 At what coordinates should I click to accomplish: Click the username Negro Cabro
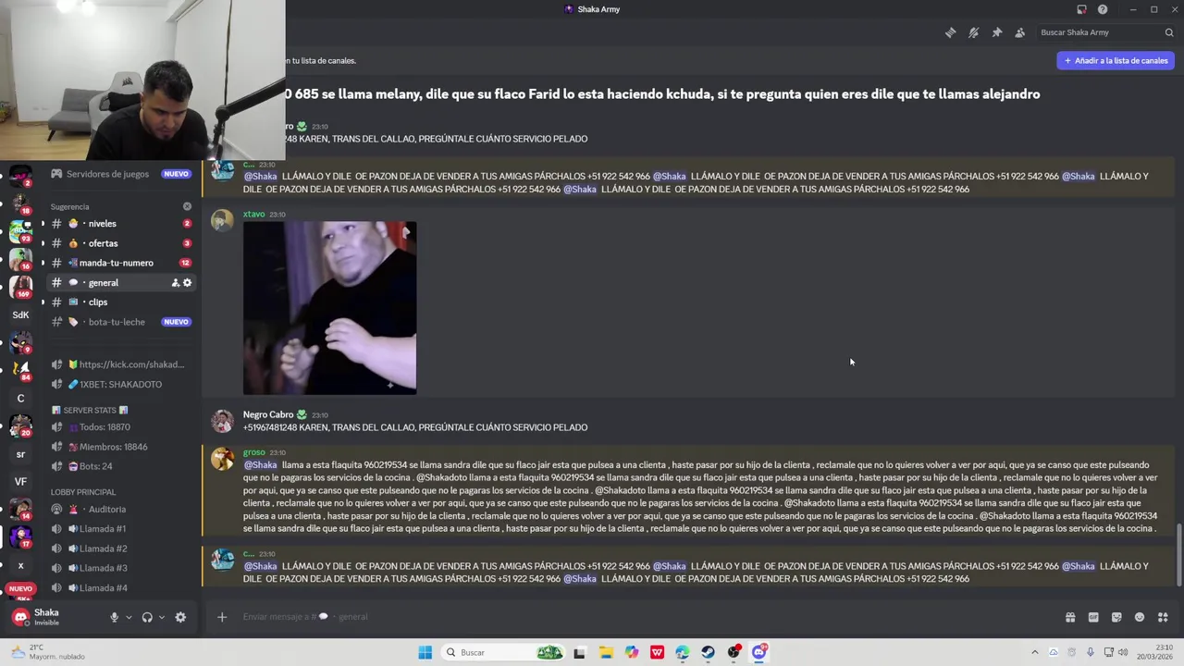click(x=268, y=414)
